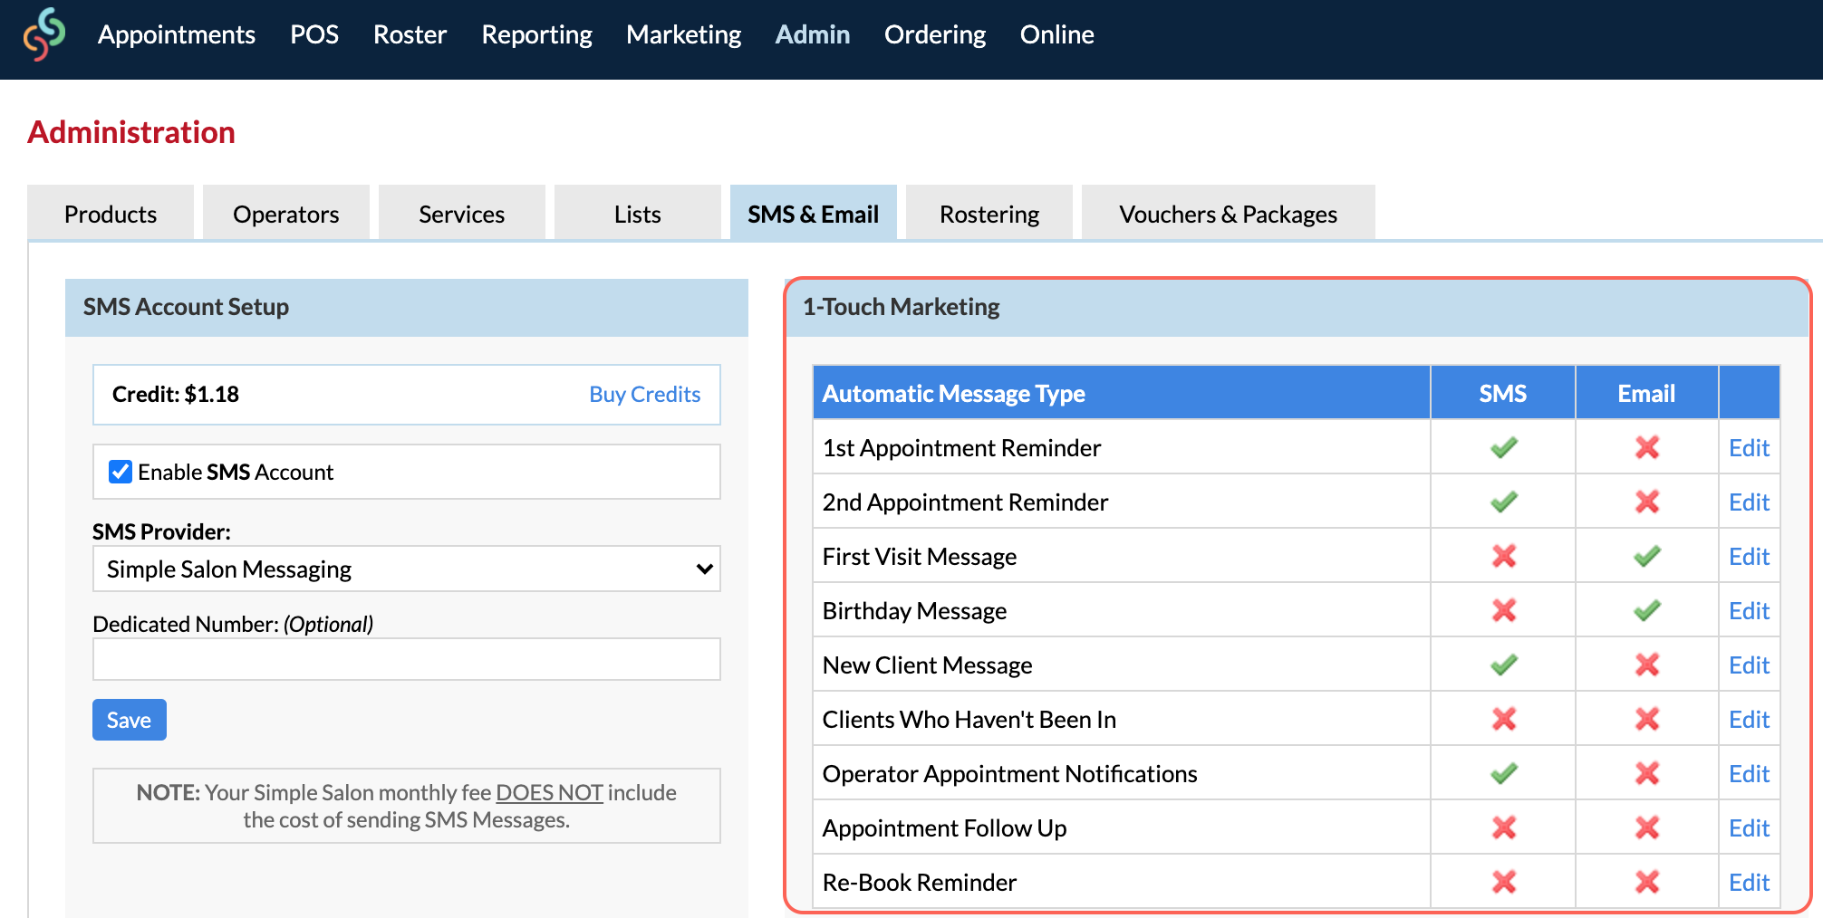Click Email cross for Operator Appointment Notifications
The image size is (1823, 918).
(1647, 773)
